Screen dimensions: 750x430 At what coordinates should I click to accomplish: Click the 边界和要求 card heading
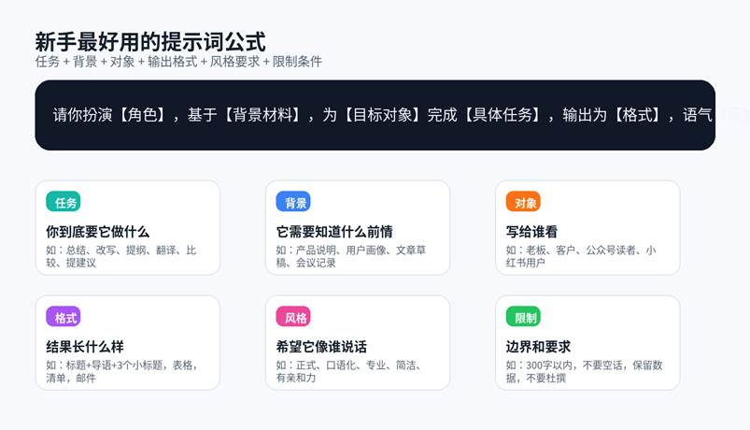click(538, 346)
